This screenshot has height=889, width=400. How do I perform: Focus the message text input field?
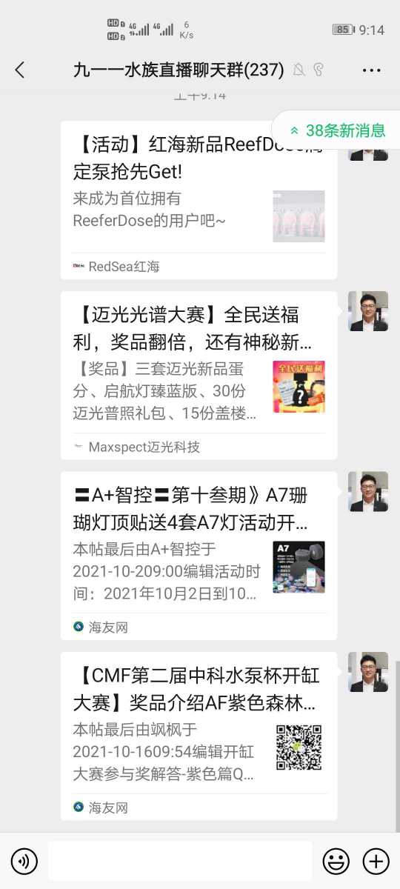coord(180,861)
